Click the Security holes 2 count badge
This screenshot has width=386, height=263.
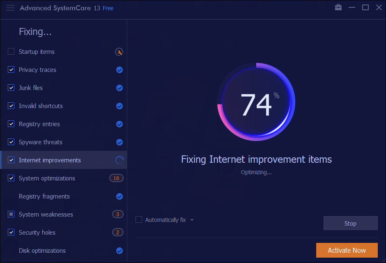tap(118, 232)
